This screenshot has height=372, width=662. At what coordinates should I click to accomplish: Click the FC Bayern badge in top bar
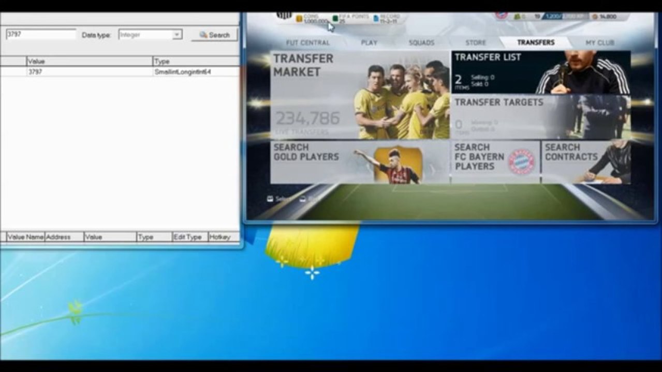501,16
